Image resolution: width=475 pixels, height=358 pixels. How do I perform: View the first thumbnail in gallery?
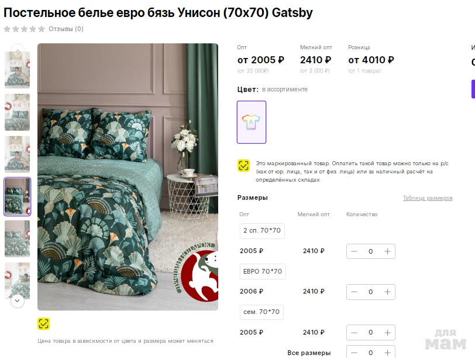tap(18, 70)
